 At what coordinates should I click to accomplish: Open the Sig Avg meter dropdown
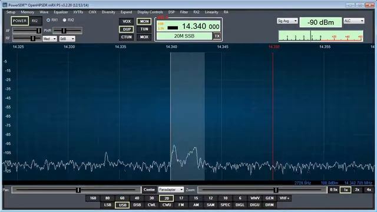287,21
